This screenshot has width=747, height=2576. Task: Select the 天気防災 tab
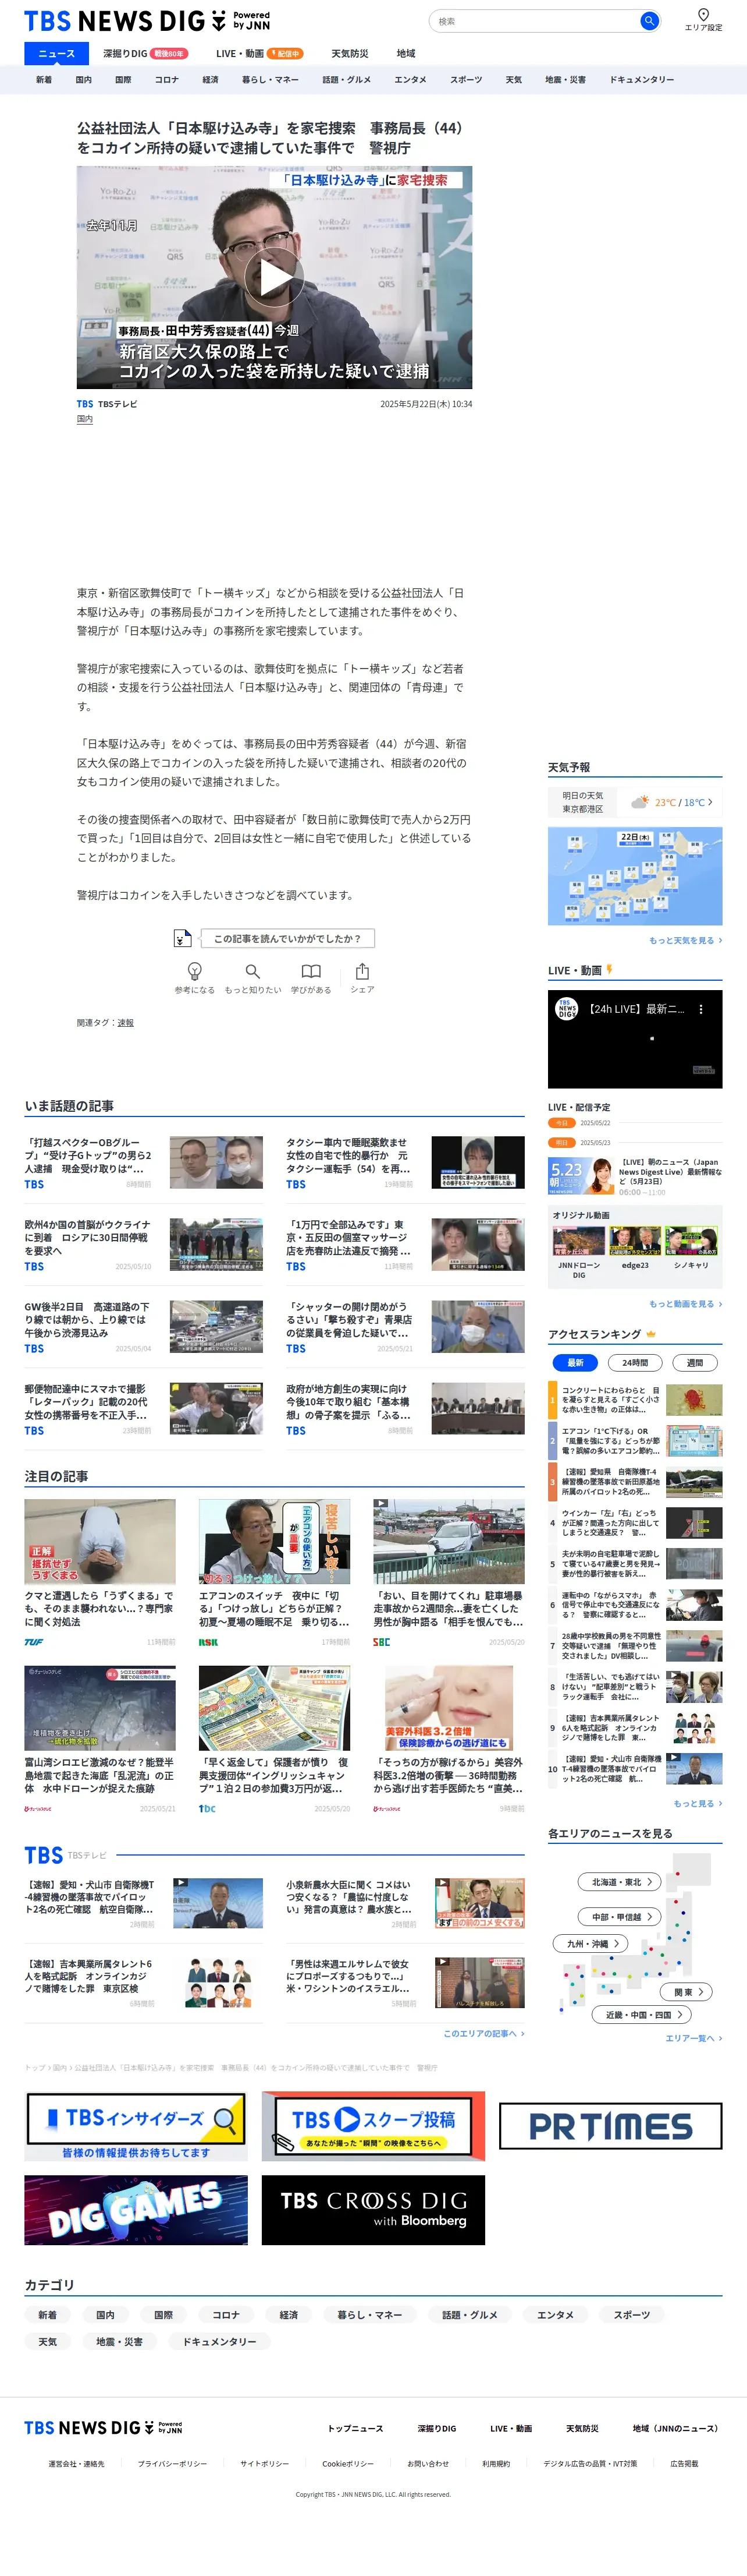[x=350, y=54]
